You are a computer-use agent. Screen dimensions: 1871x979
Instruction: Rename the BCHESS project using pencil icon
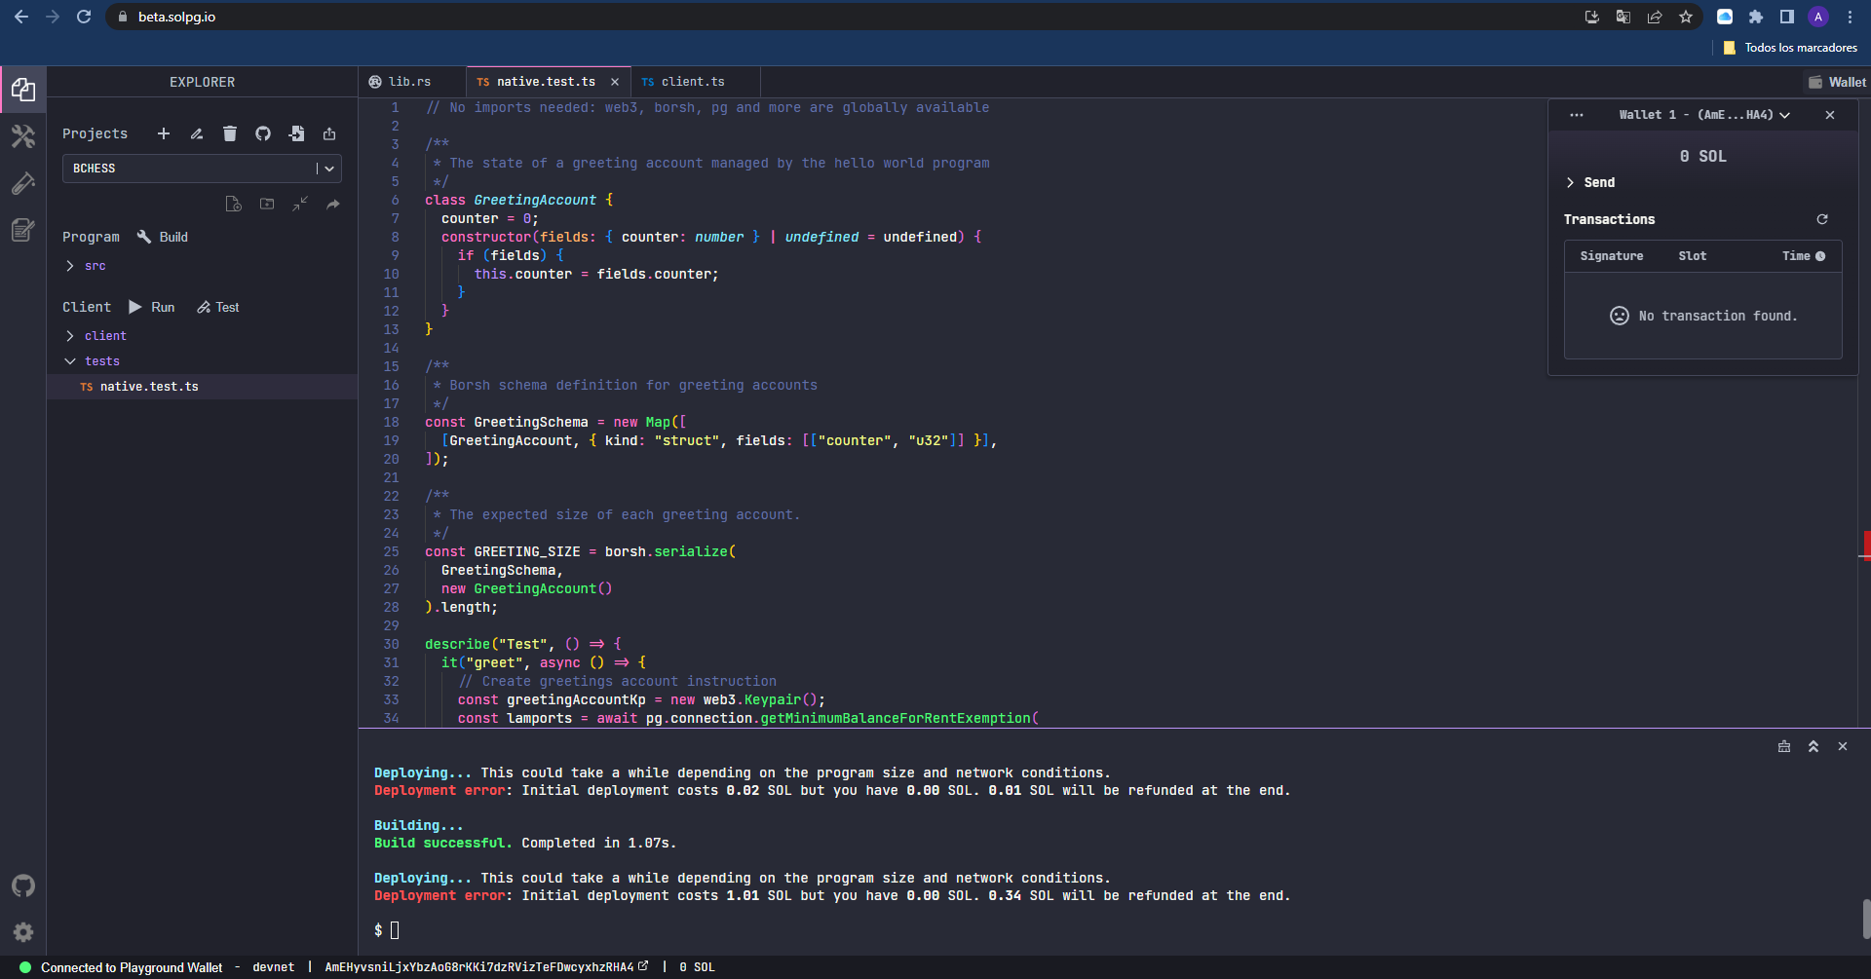tap(196, 133)
